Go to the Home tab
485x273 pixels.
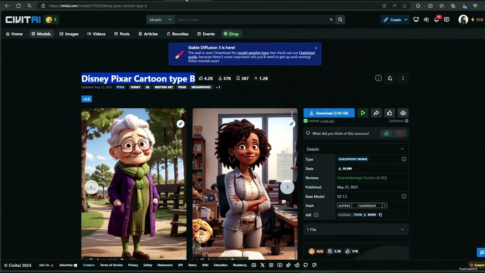(14, 34)
